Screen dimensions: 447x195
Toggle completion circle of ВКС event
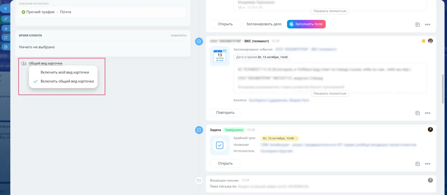[199, 41]
